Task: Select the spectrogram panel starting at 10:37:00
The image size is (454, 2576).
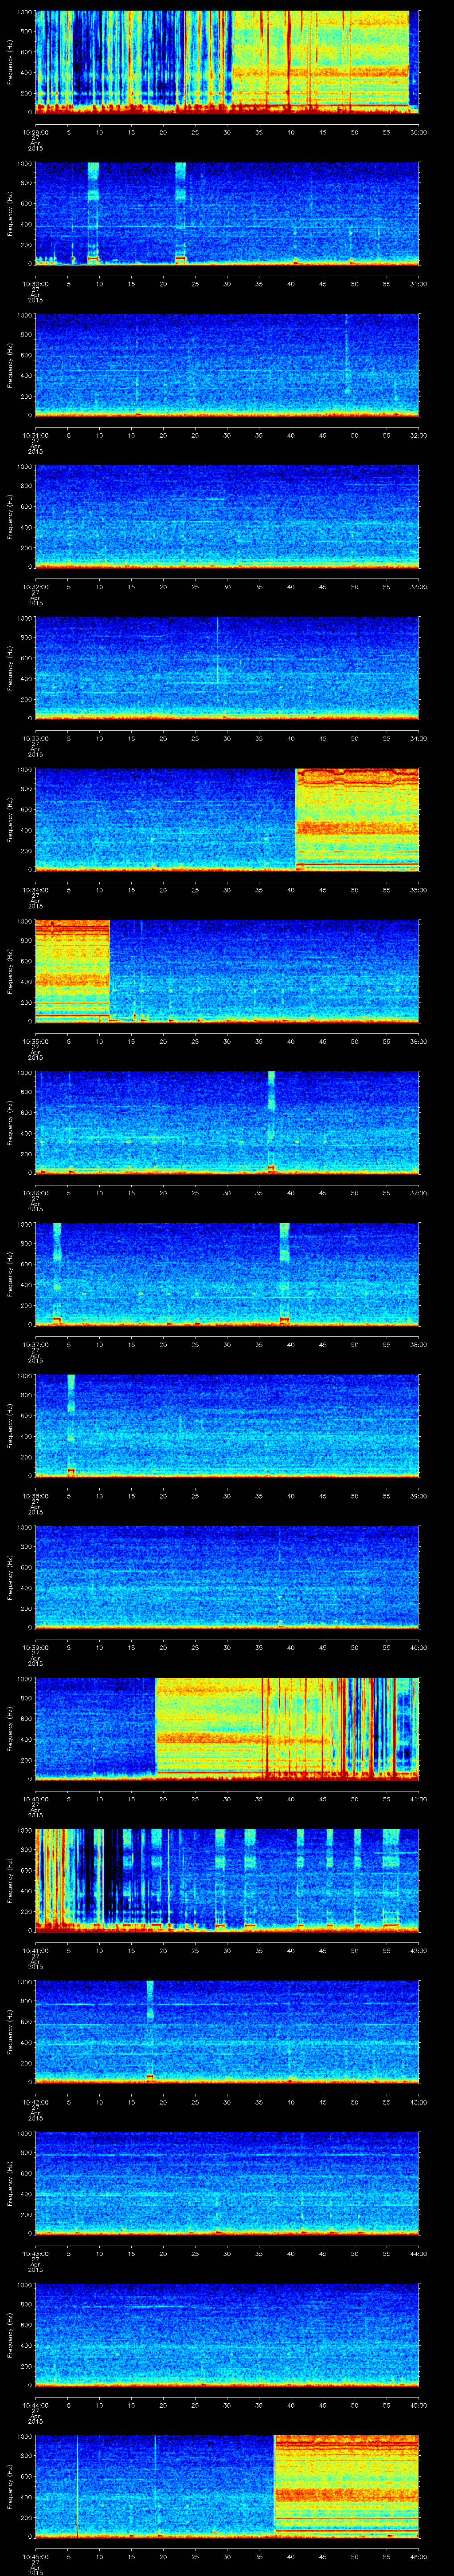Action: (x=227, y=1274)
